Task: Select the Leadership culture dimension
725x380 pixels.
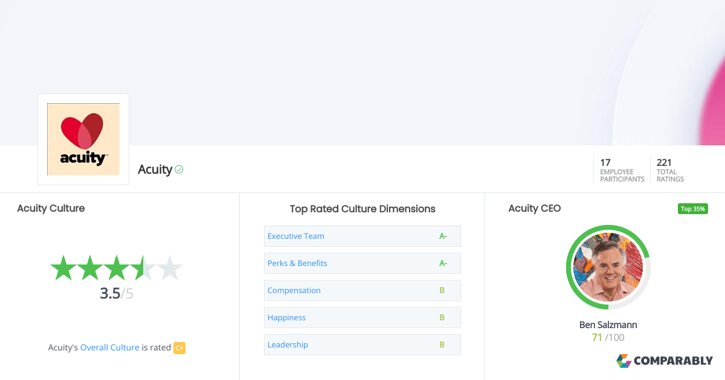Action: [362, 344]
